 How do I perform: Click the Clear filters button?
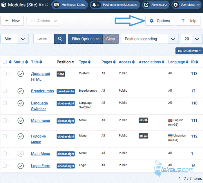pos(110,39)
